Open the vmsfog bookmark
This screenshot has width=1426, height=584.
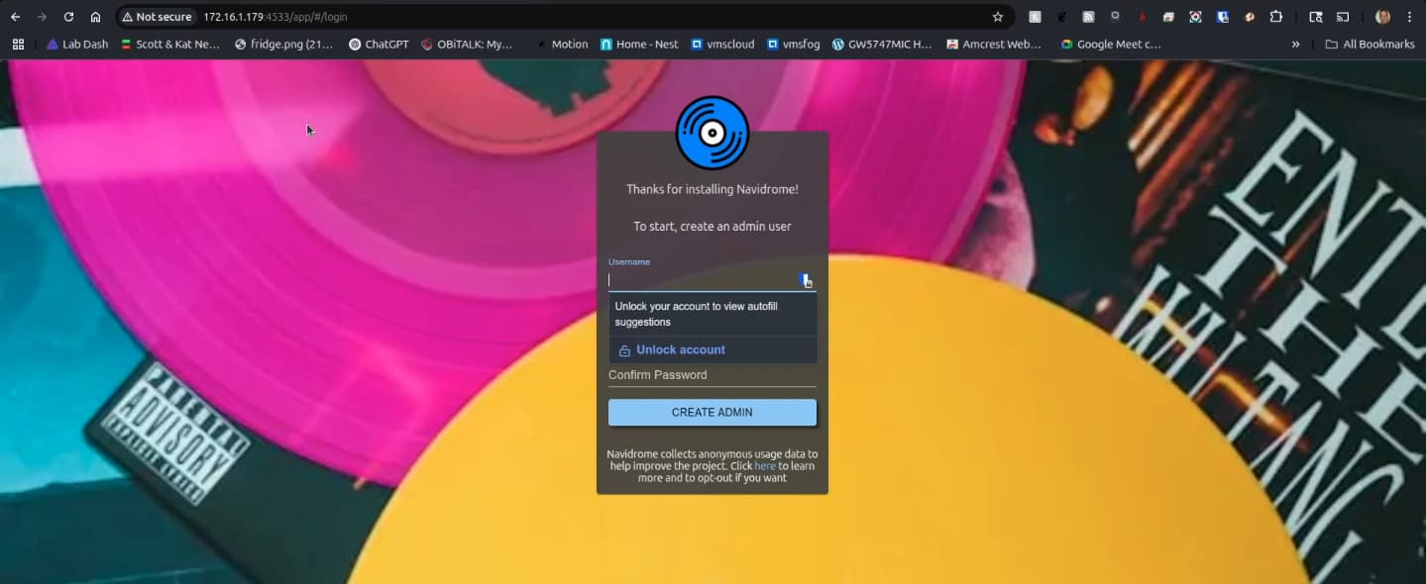[793, 44]
